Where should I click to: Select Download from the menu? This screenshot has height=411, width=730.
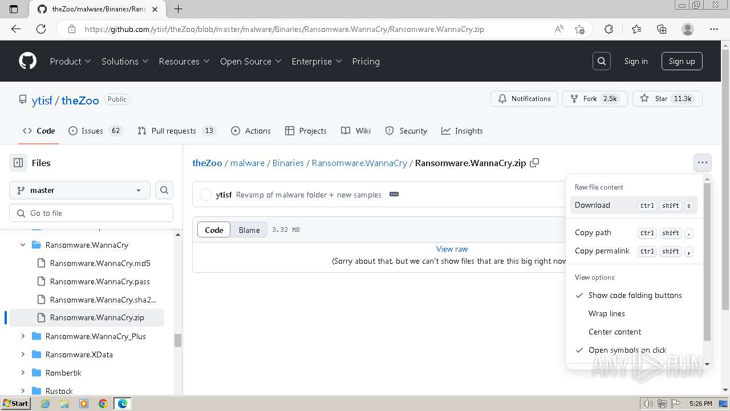(634, 205)
